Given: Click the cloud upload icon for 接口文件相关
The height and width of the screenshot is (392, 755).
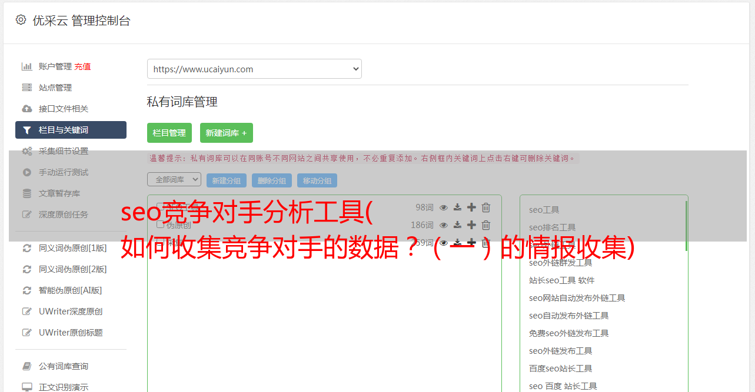Looking at the screenshot, I should click(26, 109).
